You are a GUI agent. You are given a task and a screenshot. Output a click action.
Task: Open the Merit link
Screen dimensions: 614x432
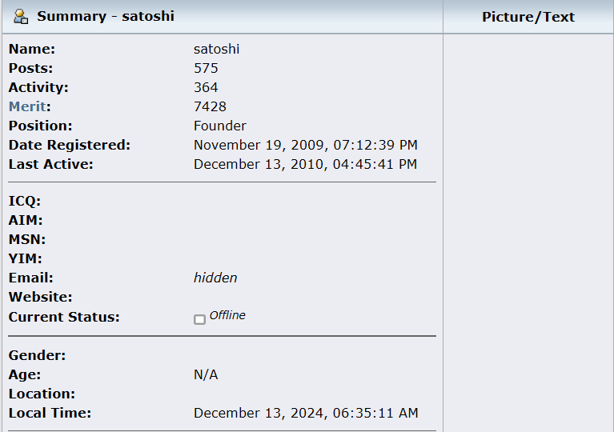point(27,106)
